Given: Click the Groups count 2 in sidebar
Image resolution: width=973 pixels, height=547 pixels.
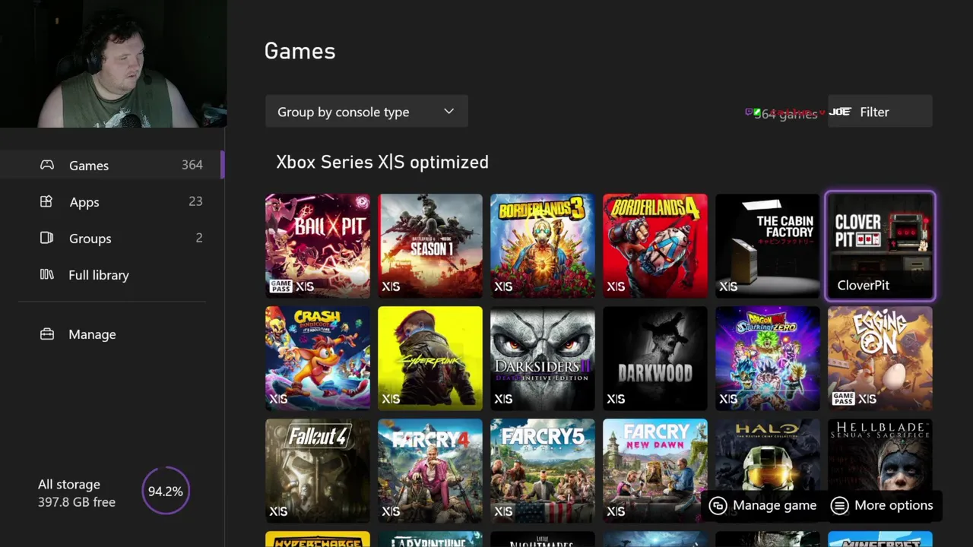Looking at the screenshot, I should pyautogui.click(x=199, y=238).
